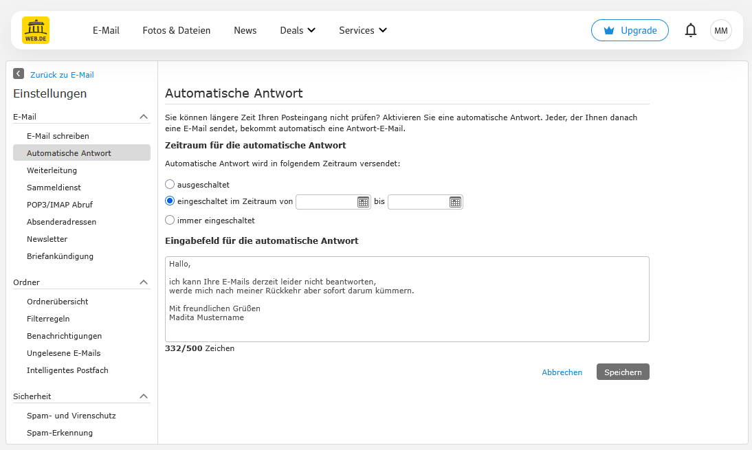
Task: Save settings with the Speichern button
Action: pos(622,372)
